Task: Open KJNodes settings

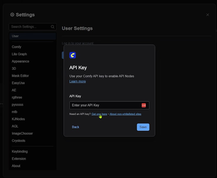Action: pos(33,119)
